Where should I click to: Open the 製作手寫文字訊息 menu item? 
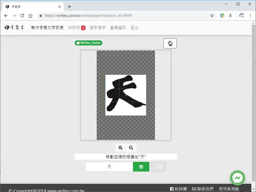click(47, 28)
